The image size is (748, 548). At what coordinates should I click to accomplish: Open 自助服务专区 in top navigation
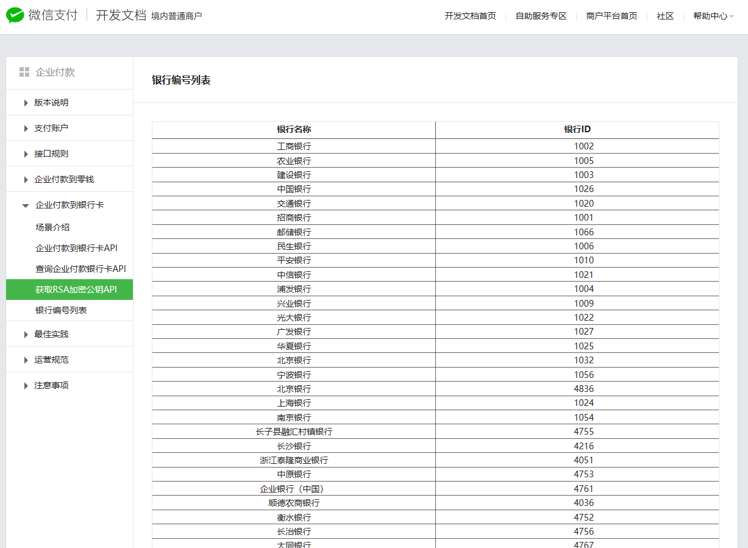541,16
